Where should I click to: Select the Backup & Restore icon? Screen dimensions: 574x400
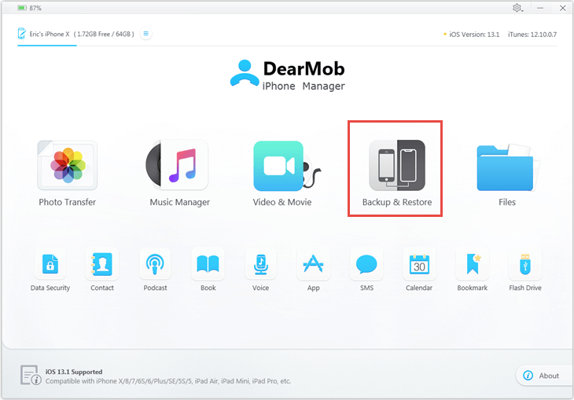click(x=397, y=167)
